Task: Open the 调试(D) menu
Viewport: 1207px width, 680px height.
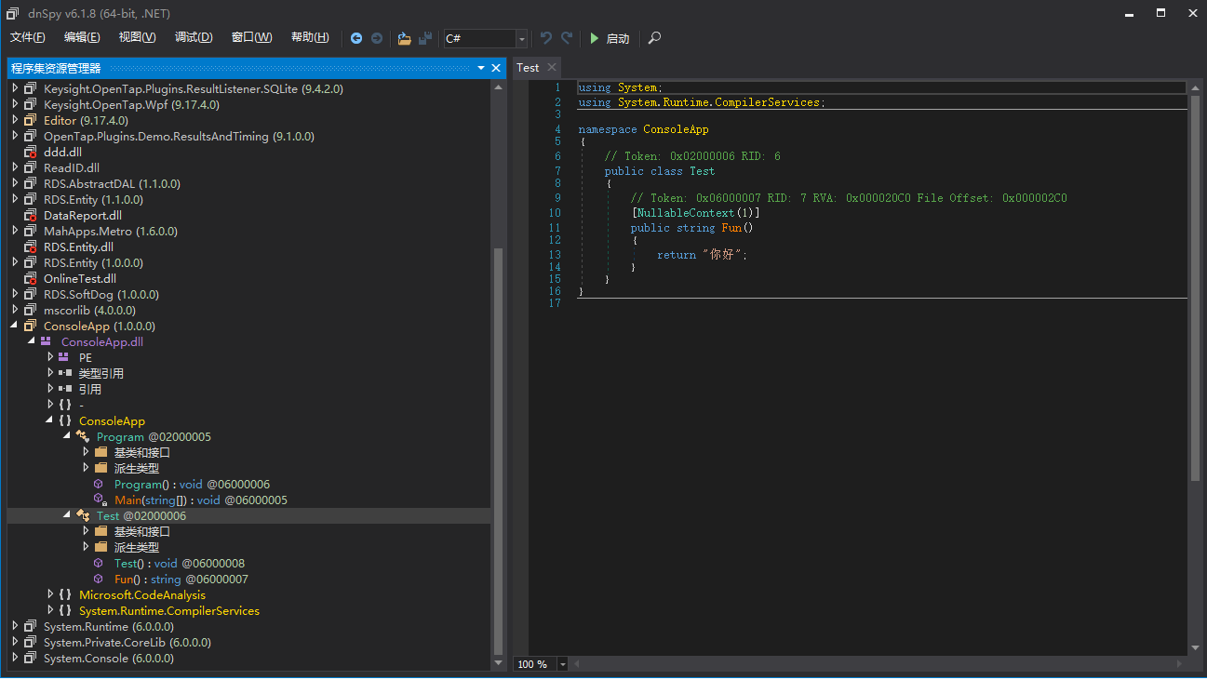Action: (194, 37)
